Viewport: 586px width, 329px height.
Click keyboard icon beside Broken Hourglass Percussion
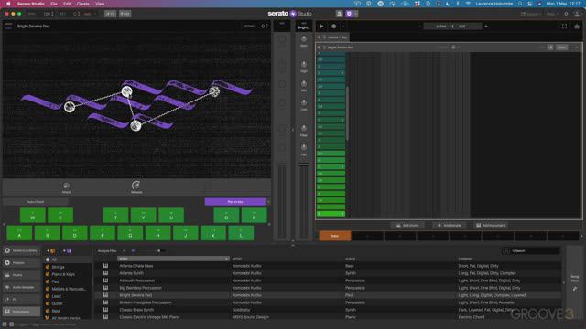tap(106, 302)
